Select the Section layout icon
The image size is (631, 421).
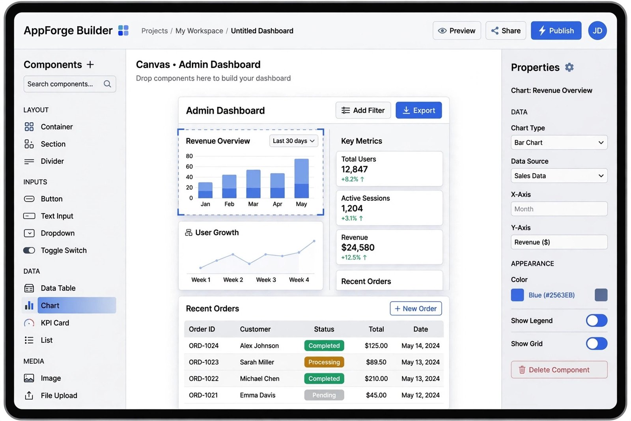(29, 144)
